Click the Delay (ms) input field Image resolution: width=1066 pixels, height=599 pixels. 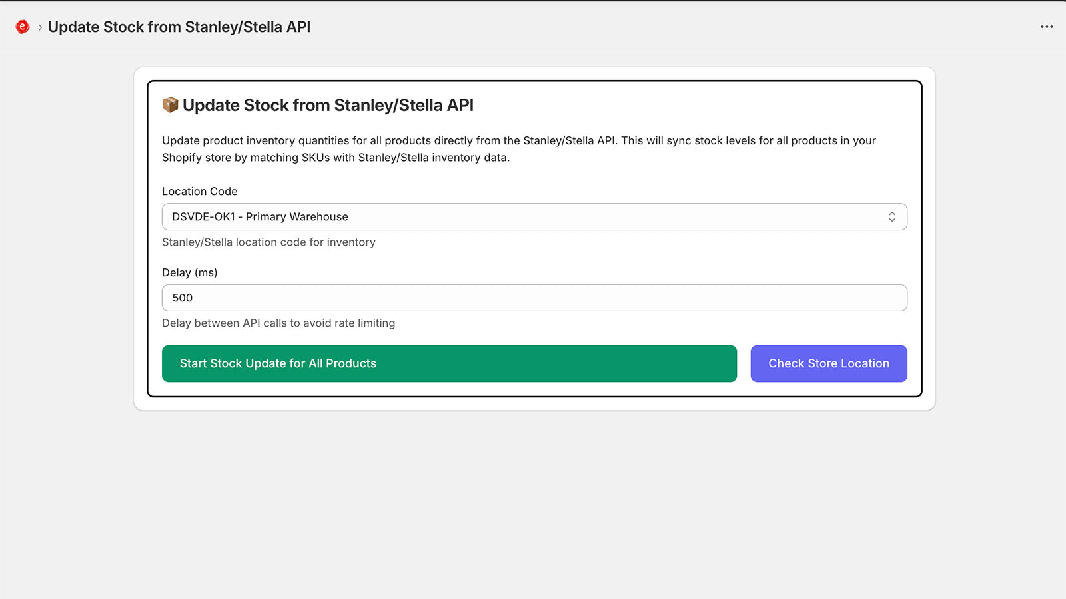tap(534, 298)
